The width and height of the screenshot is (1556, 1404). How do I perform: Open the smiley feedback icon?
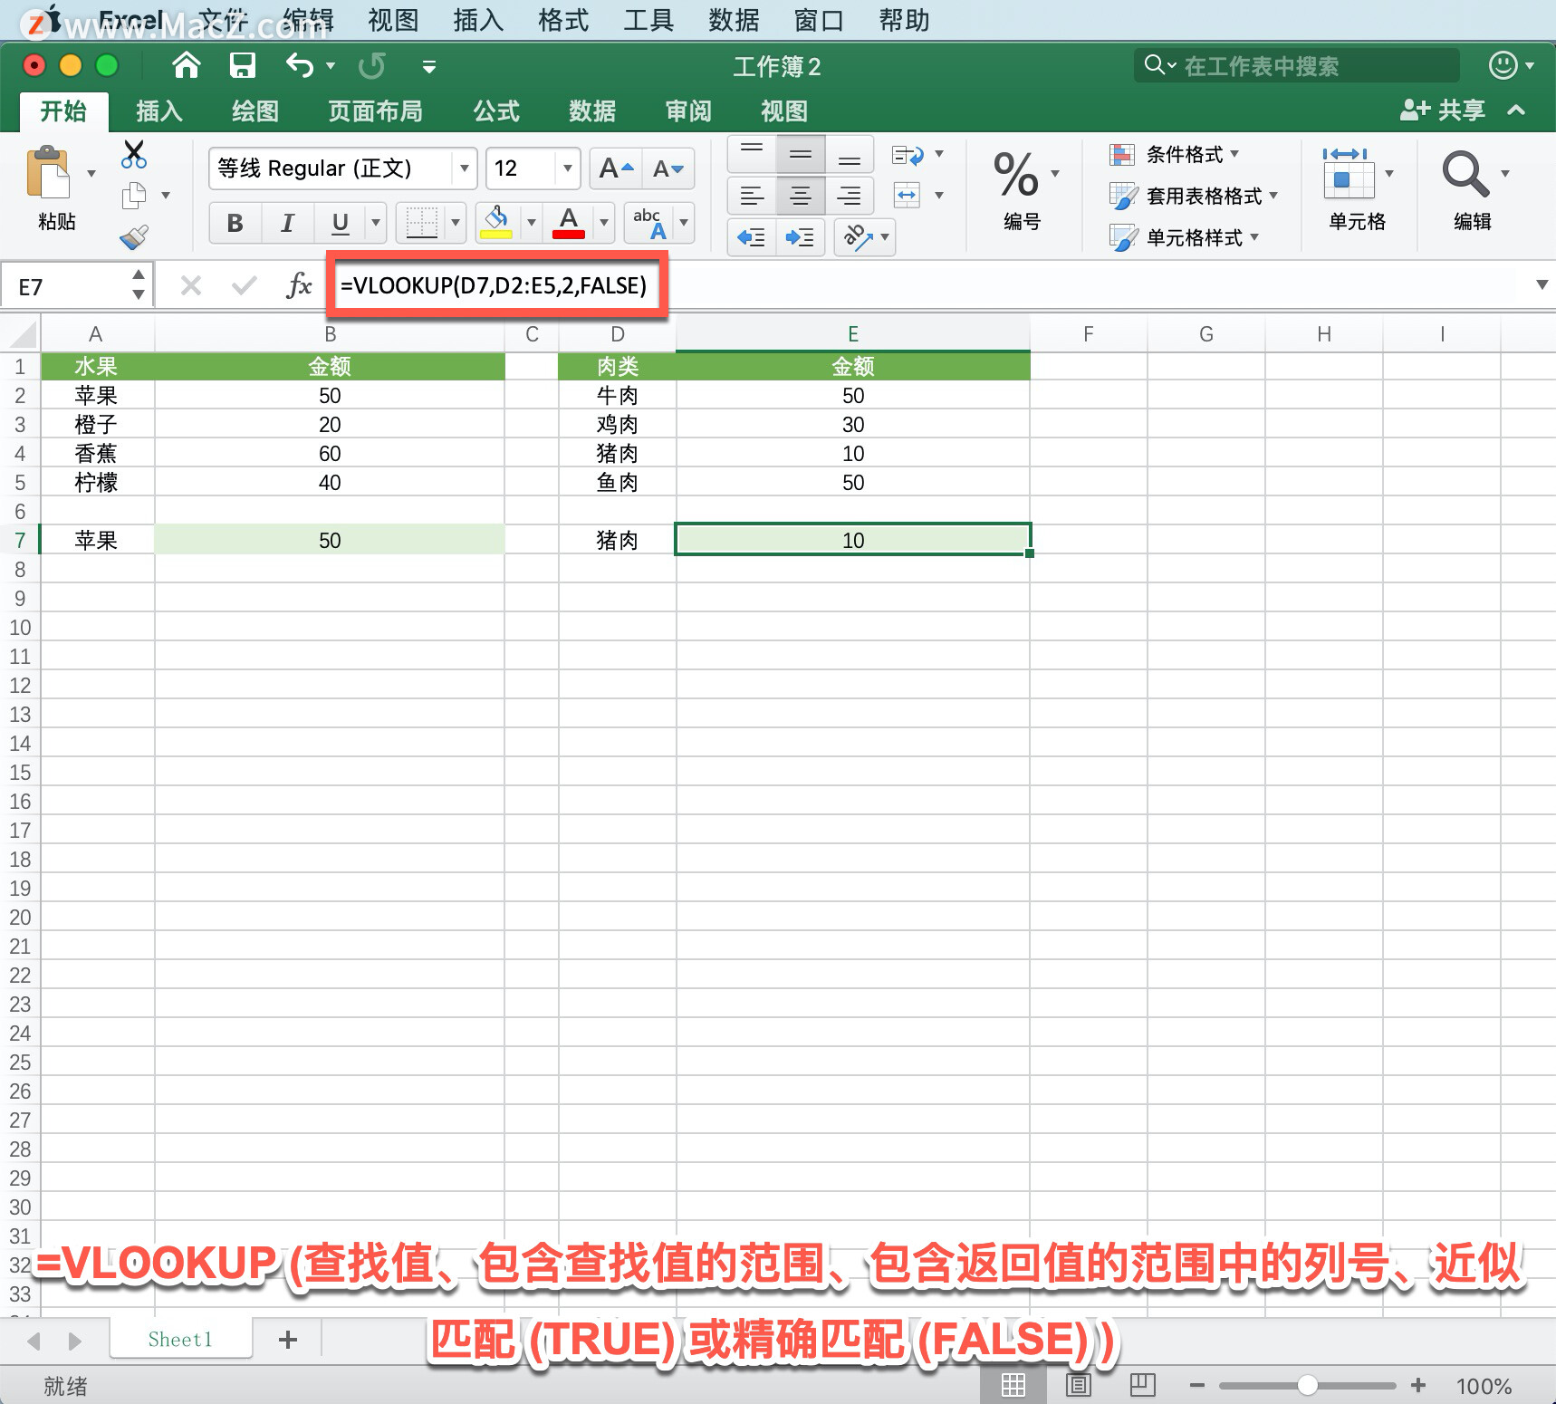(1503, 65)
